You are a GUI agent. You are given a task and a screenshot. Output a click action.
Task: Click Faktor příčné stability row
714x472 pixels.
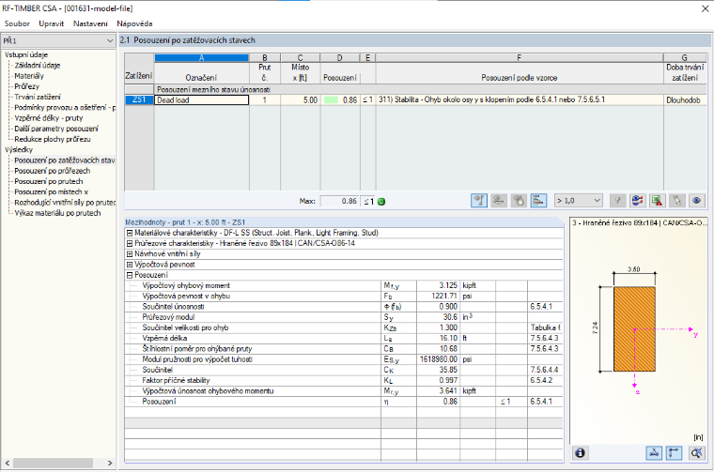[344, 380]
